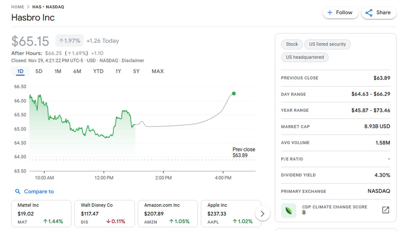Click the P/E RATIO label
The width and height of the screenshot is (408, 231).
point(292,159)
